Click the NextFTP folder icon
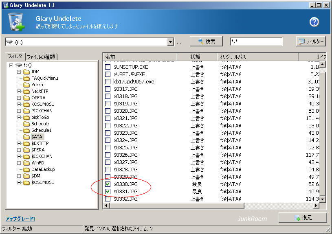 click(26, 92)
